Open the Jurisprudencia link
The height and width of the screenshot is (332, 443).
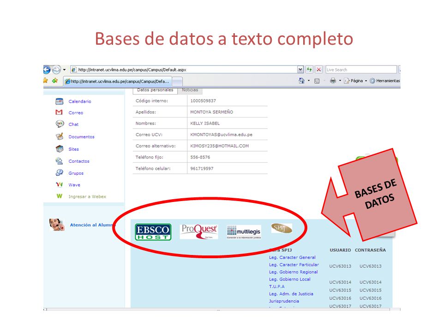tap(284, 301)
